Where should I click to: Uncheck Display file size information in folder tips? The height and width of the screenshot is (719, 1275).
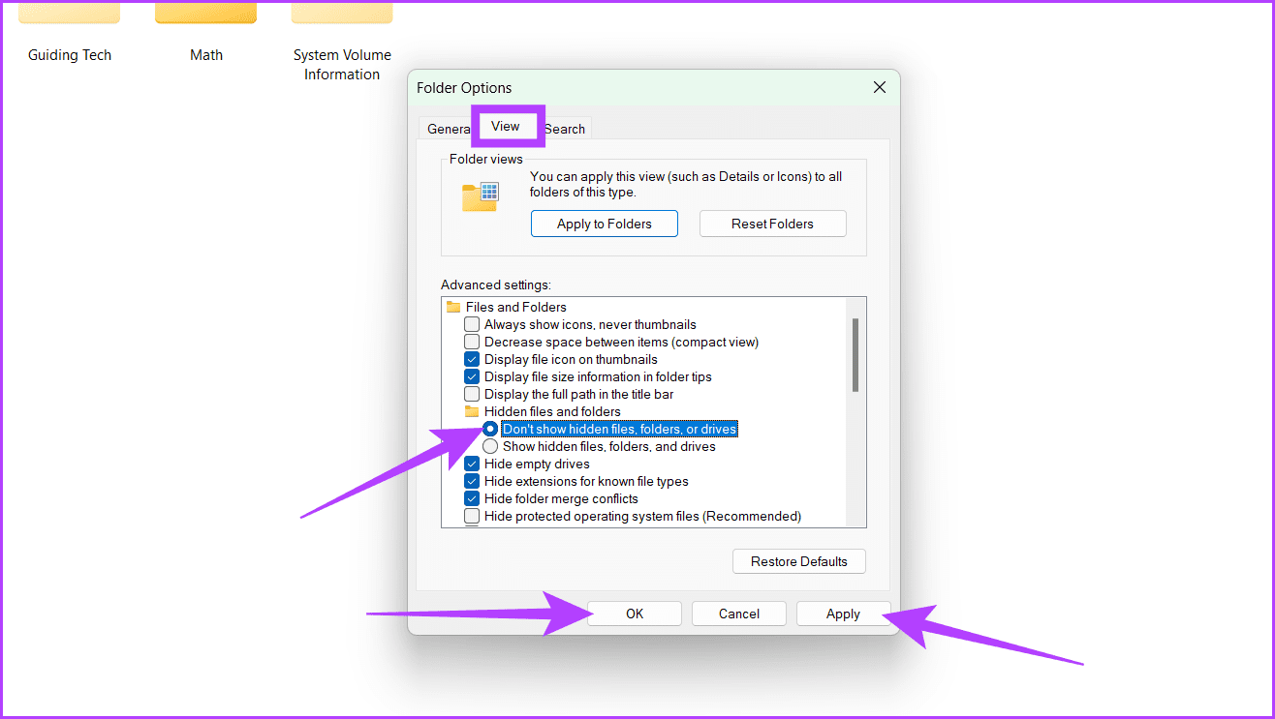point(472,377)
